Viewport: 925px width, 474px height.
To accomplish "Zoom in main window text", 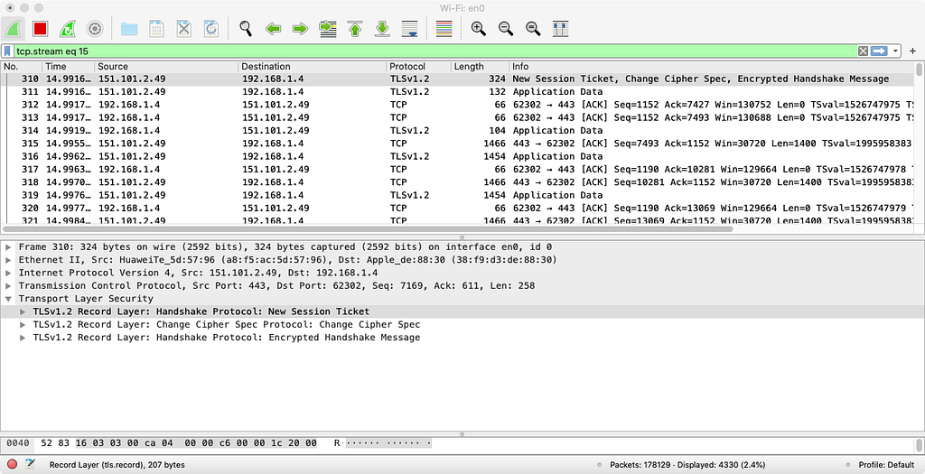I will pos(479,28).
